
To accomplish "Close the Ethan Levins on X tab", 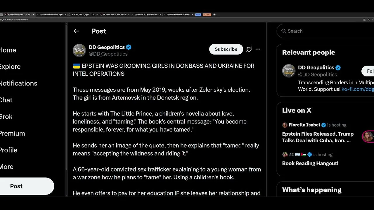I will tap(129, 15).
